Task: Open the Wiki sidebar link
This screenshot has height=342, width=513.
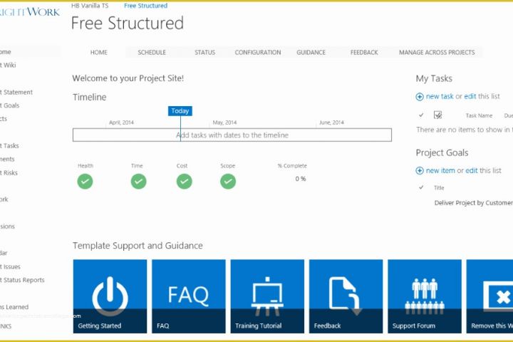Action: pyautogui.click(x=8, y=65)
